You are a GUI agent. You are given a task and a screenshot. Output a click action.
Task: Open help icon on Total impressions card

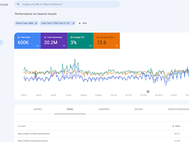click(64, 46)
